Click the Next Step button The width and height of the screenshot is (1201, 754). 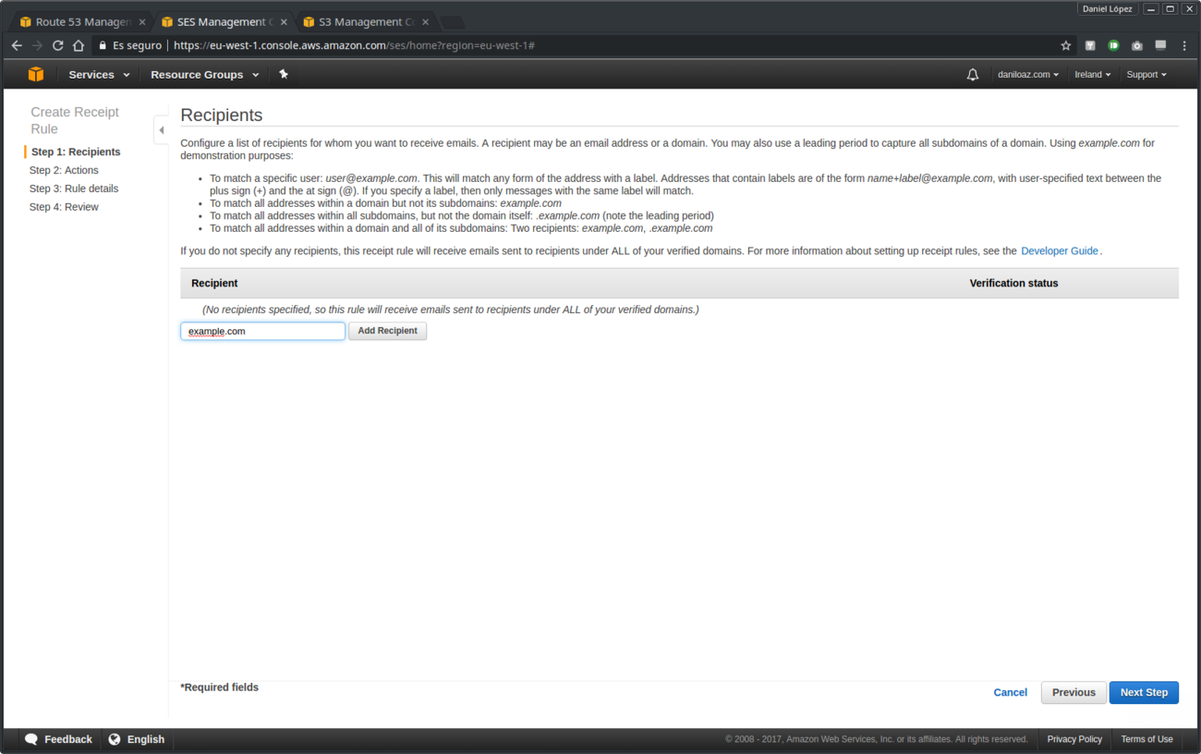pos(1144,692)
